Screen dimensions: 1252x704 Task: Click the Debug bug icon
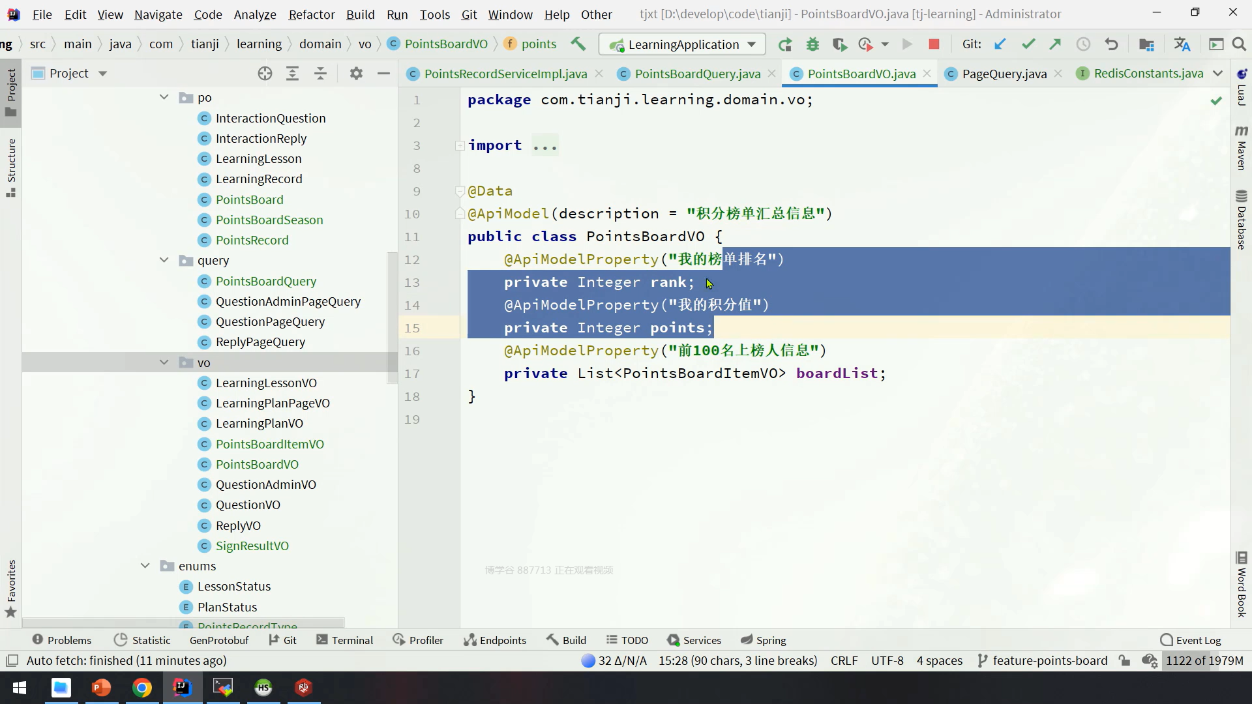coord(812,44)
